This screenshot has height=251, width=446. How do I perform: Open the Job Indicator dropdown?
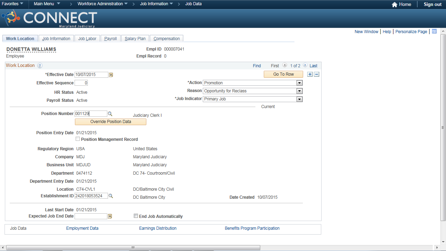point(253,99)
